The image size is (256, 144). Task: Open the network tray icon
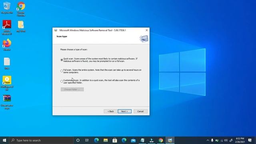pos(222,140)
